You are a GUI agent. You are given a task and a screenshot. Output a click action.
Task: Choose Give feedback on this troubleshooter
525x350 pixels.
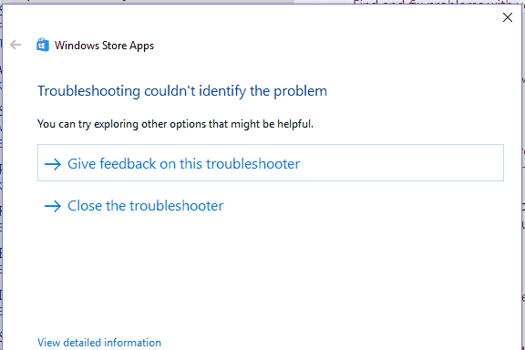271,163
